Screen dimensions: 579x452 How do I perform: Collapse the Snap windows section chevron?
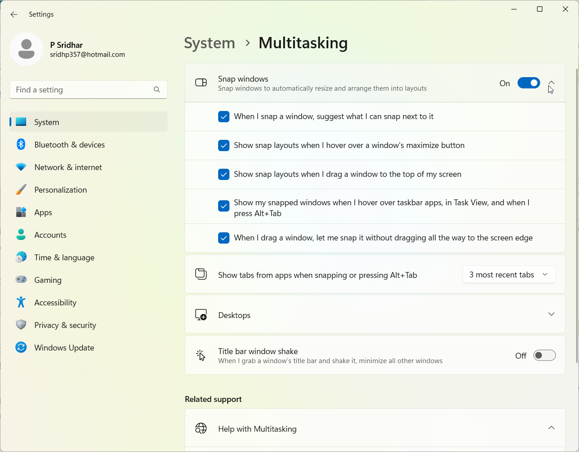[551, 83]
